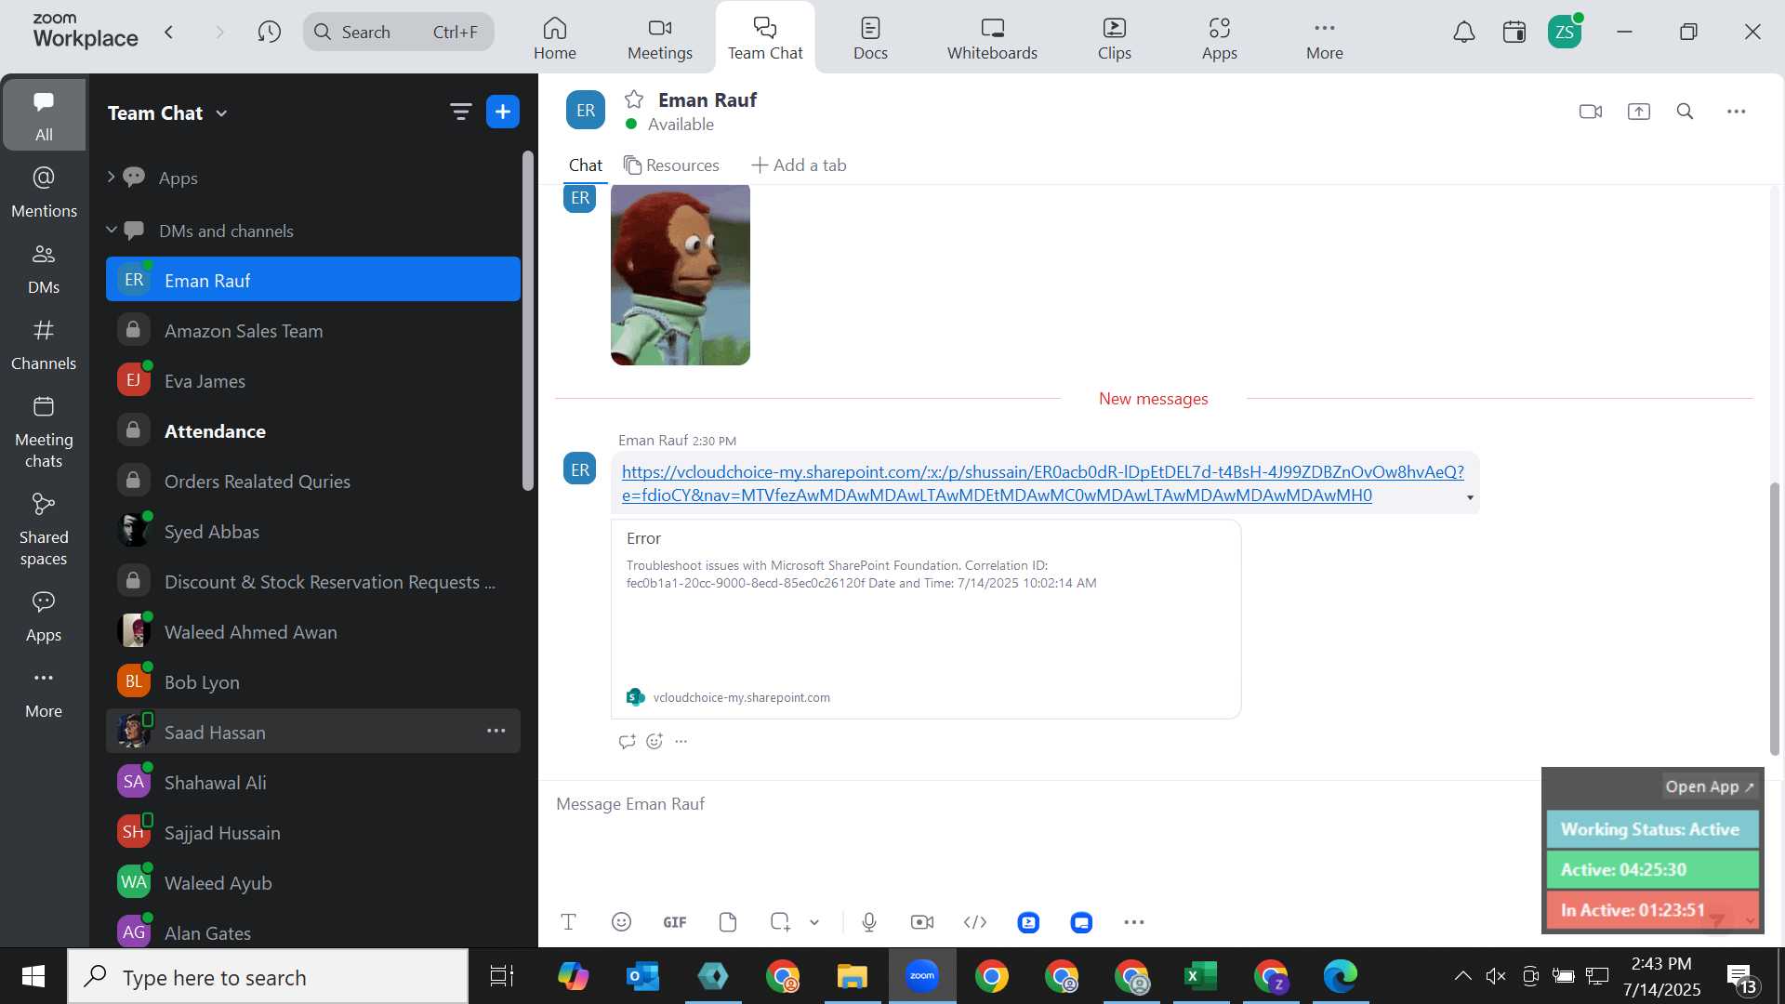Open Eva James chat
1785x1004 pixels.
coord(312,380)
